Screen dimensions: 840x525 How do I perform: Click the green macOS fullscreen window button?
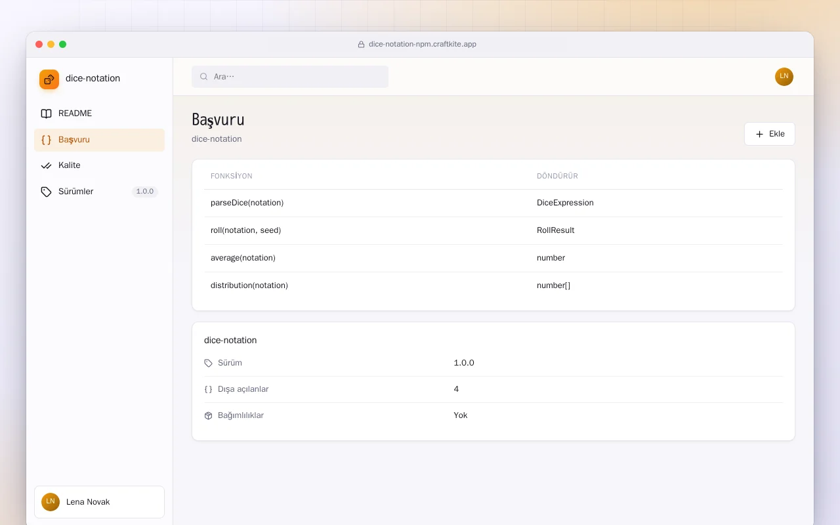62,44
